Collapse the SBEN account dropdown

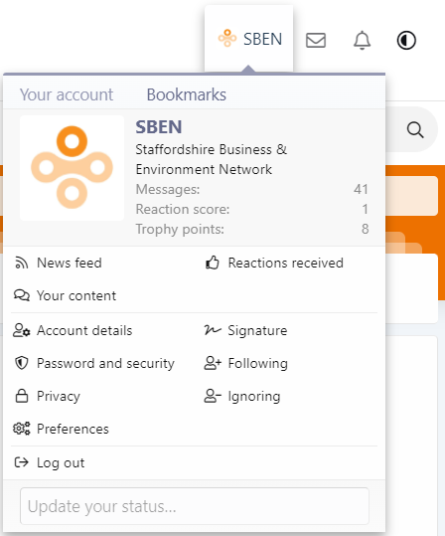tap(249, 39)
